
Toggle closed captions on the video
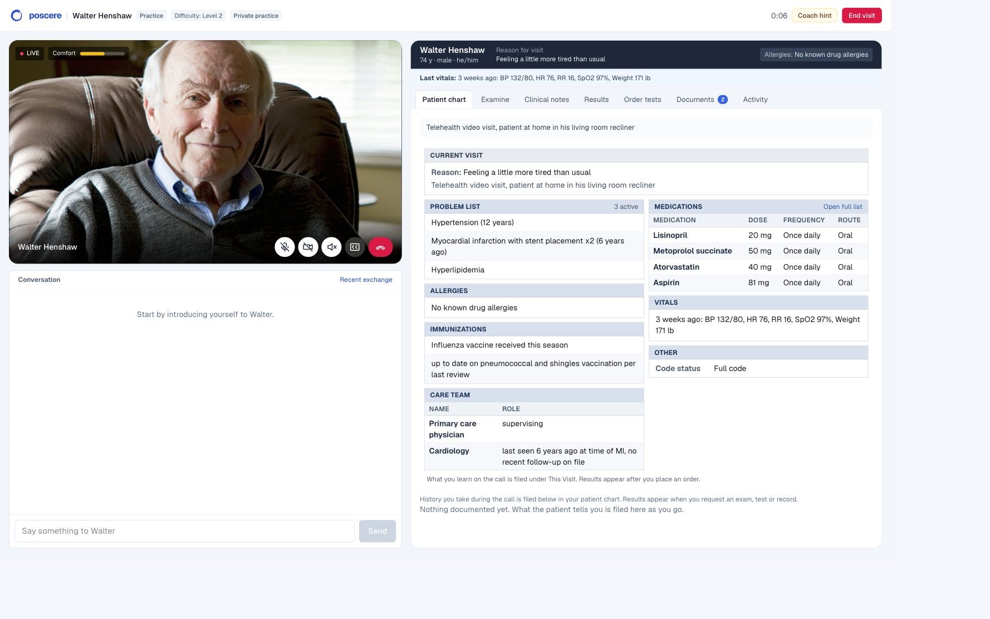coord(355,247)
